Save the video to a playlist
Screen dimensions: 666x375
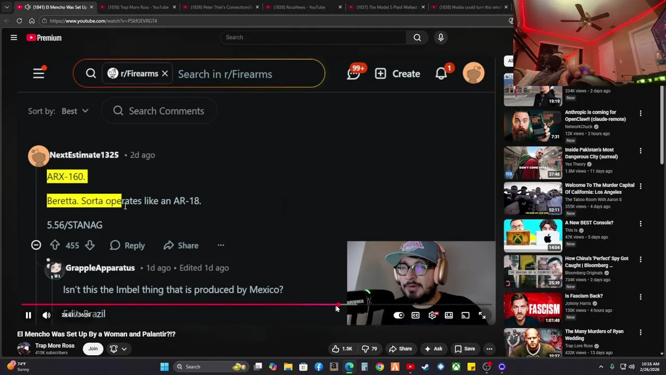pyautogui.click(x=465, y=348)
